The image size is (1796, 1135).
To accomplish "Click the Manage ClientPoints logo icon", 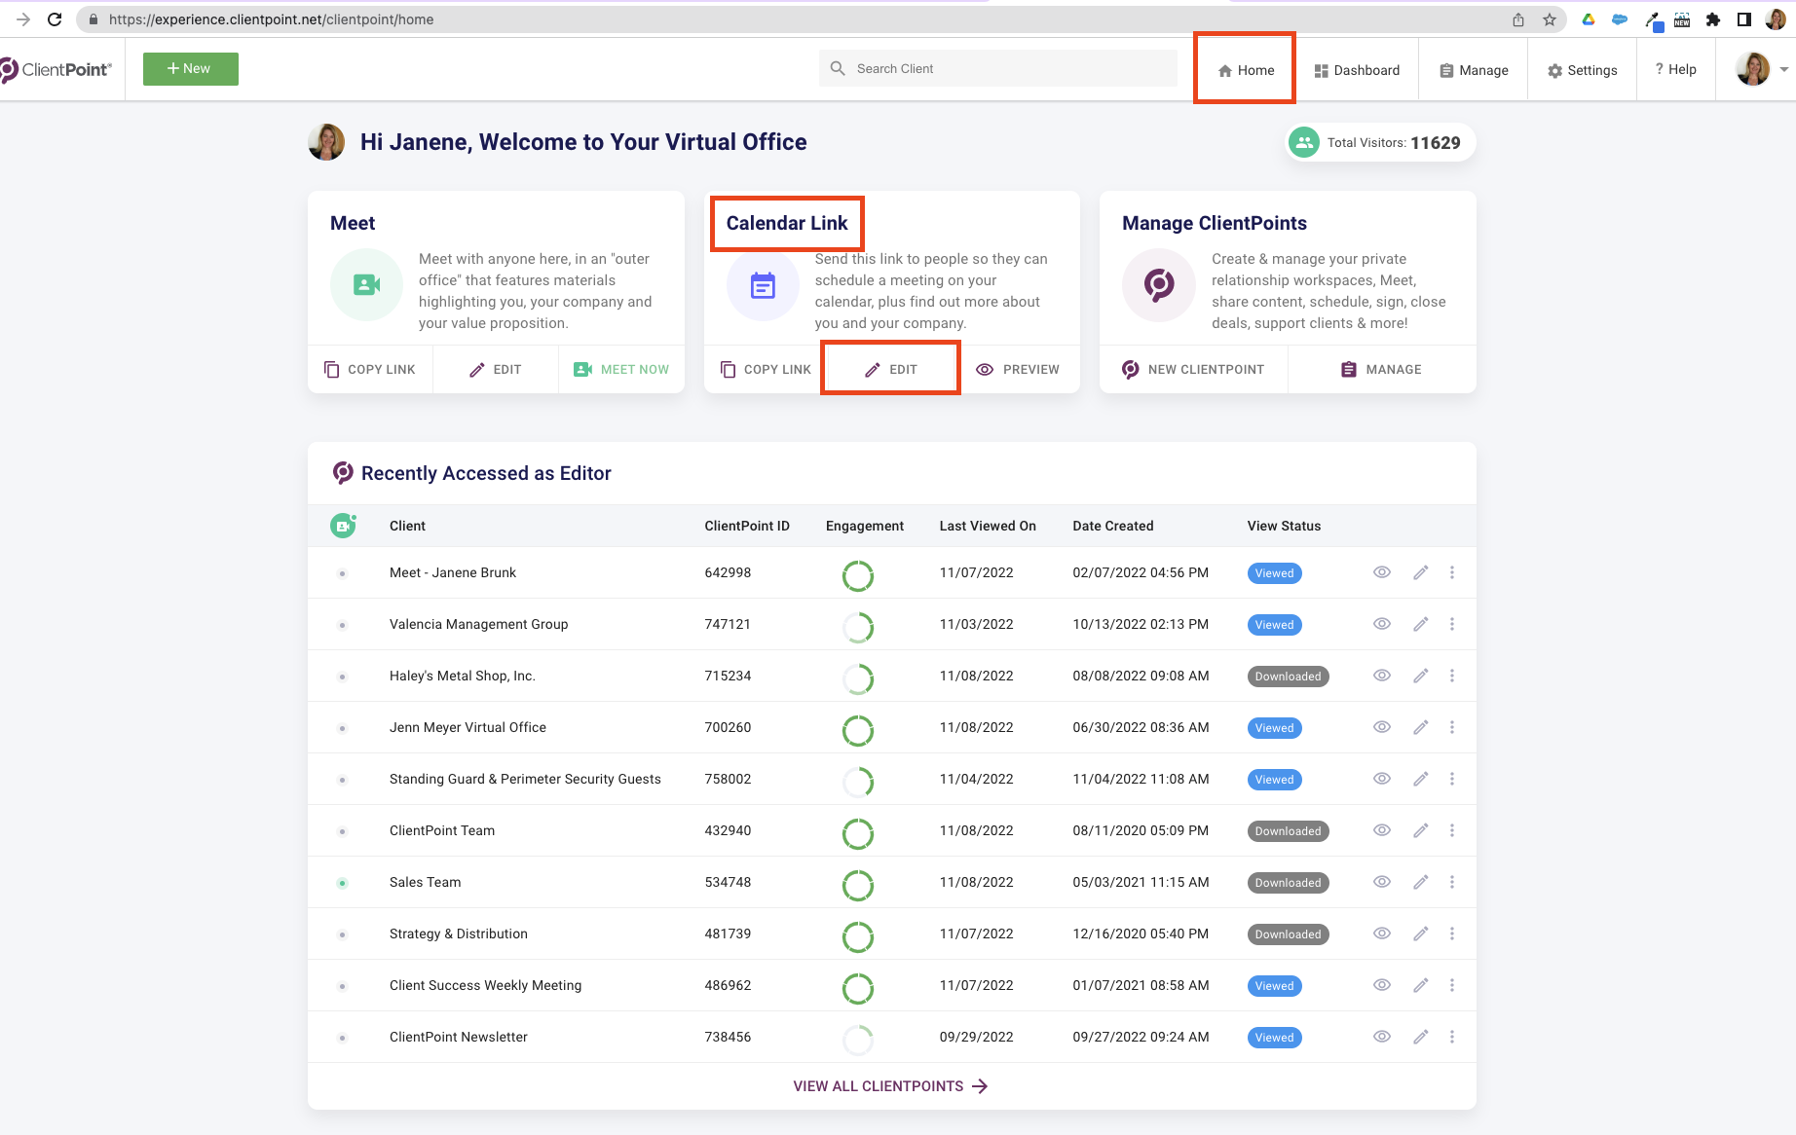I will pyautogui.click(x=1159, y=284).
